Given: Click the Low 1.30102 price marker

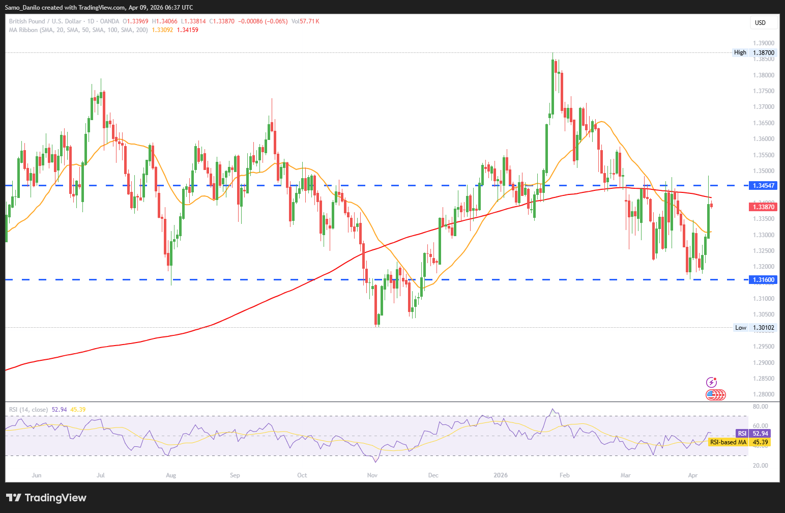Looking at the screenshot, I should pos(755,328).
